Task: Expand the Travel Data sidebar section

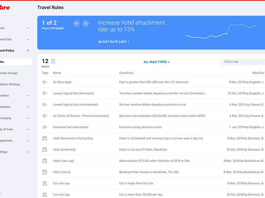Action: point(28,39)
